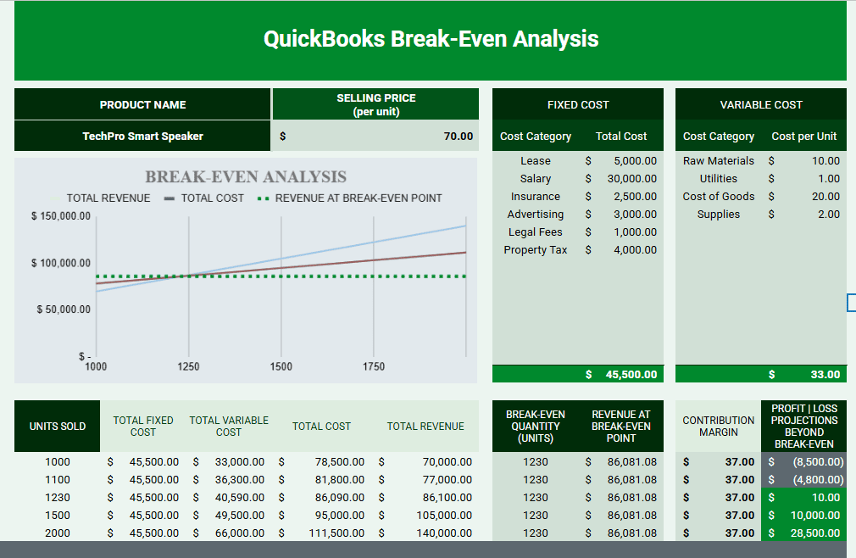This screenshot has height=558, width=856.
Task: Click the 140,000.00 total revenue cell
Action: [x=425, y=533]
